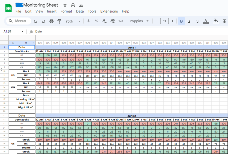
Task: Open the File menu
Action: coord(18,11)
